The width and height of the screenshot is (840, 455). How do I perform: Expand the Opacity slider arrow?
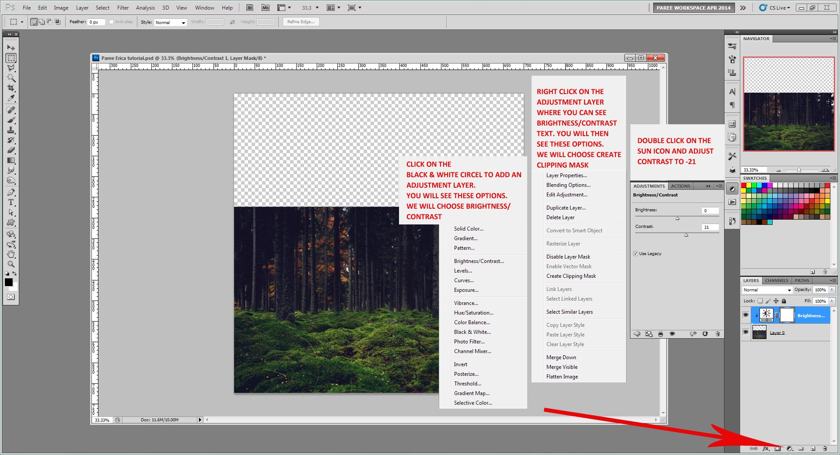point(832,290)
